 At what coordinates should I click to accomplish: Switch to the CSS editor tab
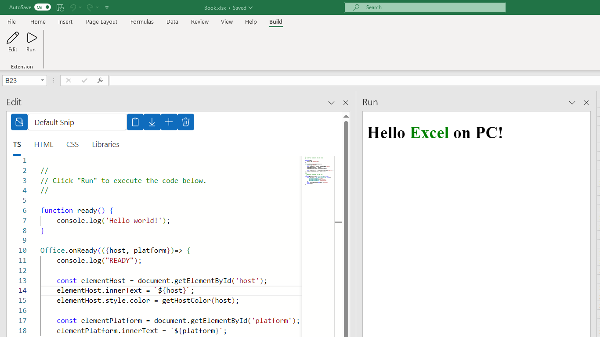click(x=72, y=145)
